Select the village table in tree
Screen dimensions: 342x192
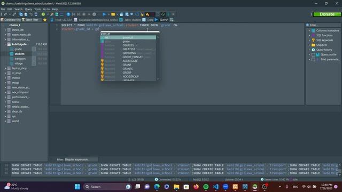click(19, 63)
